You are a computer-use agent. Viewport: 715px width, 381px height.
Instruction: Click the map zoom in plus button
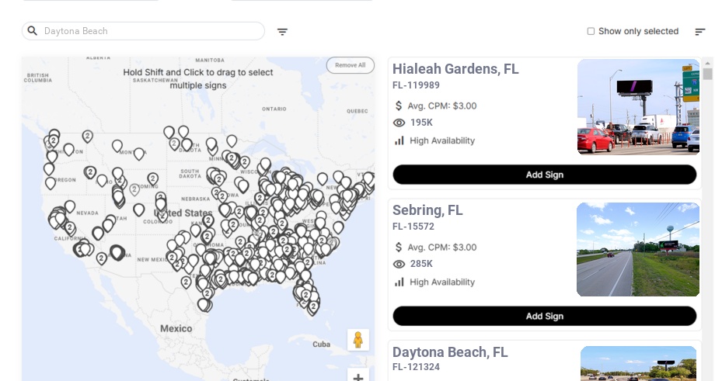point(357,377)
